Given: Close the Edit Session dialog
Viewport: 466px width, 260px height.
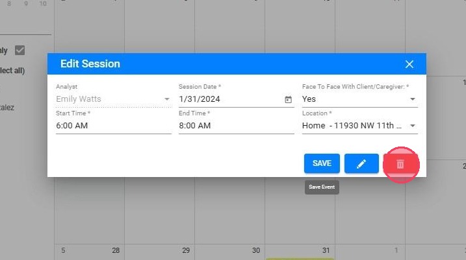Looking at the screenshot, I should pyautogui.click(x=409, y=64).
